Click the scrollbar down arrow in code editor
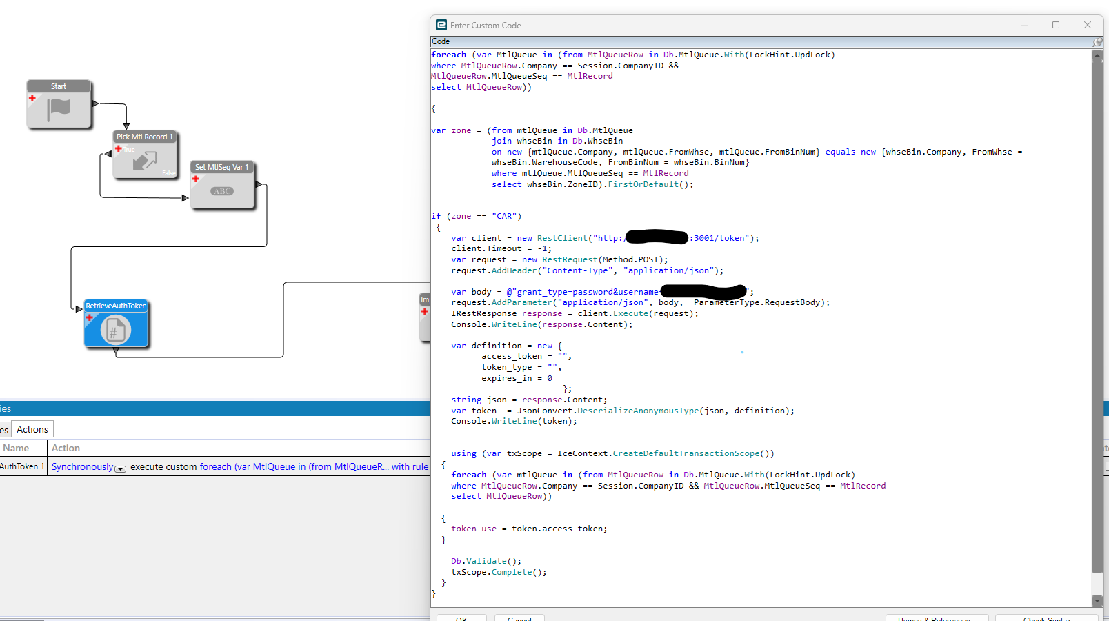This screenshot has height=621, width=1109. click(x=1097, y=601)
